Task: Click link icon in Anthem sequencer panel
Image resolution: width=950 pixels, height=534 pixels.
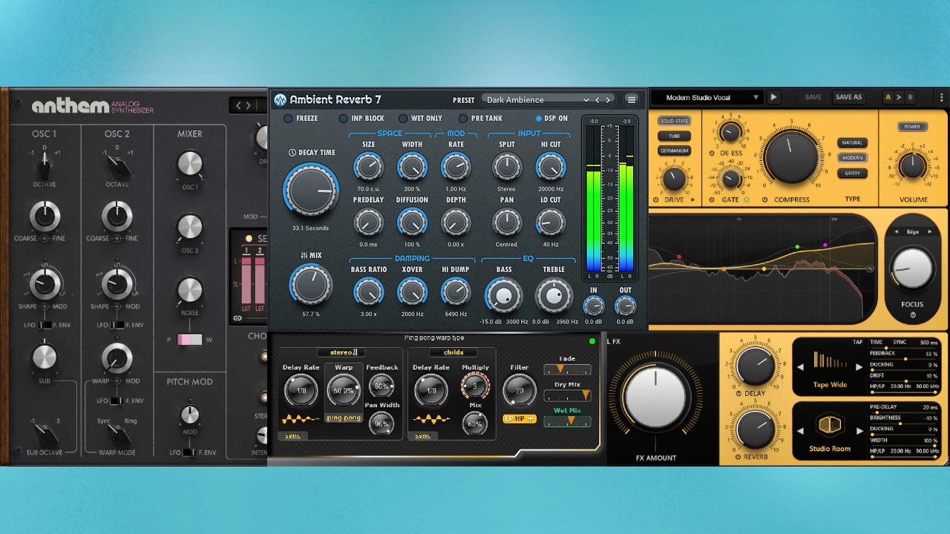Action: click(237, 317)
